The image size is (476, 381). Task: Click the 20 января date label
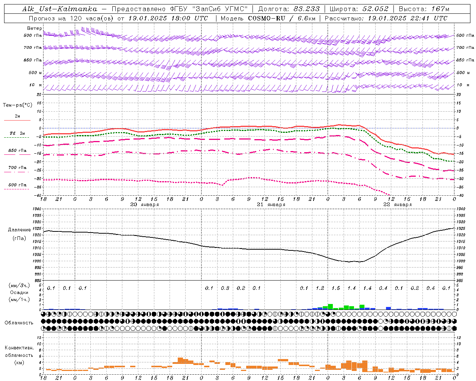point(144,205)
